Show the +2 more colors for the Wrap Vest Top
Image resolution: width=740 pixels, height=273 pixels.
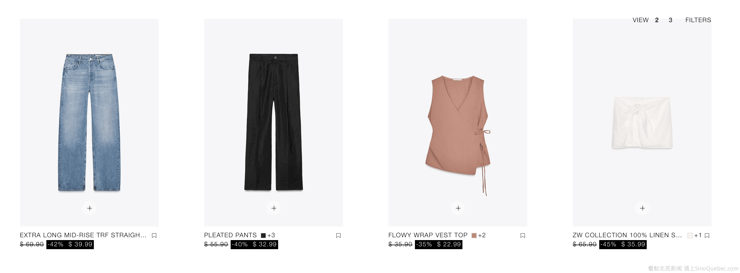(x=482, y=236)
